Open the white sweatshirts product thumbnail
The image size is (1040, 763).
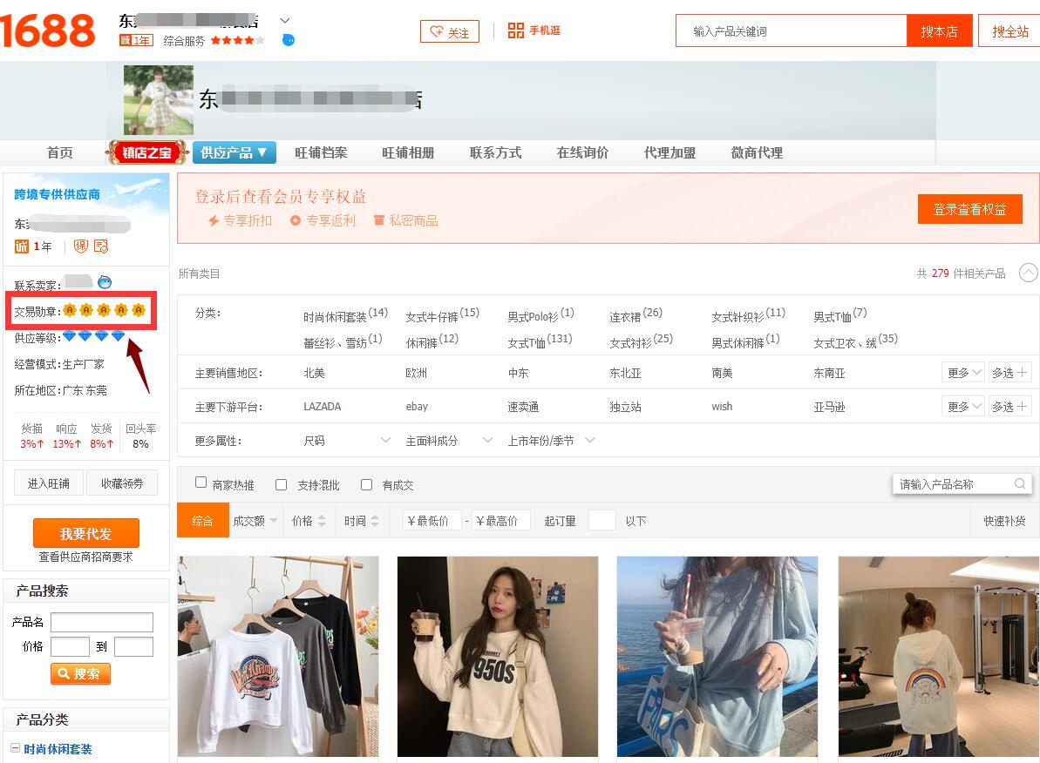point(278,657)
